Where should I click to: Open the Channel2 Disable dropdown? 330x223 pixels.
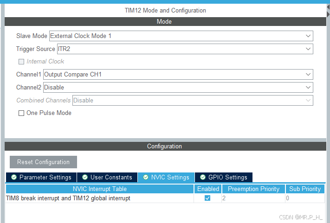(178, 88)
